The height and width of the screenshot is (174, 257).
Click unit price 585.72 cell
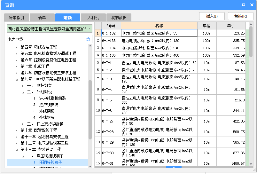pos(231,142)
